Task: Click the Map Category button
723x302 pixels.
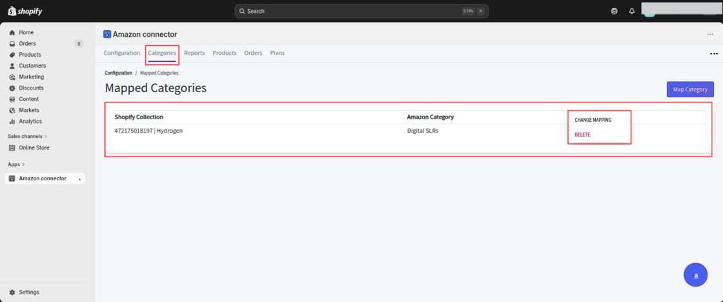Action: pyautogui.click(x=690, y=89)
